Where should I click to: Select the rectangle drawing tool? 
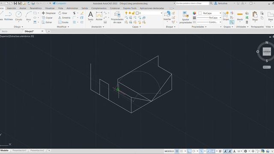[35, 13]
